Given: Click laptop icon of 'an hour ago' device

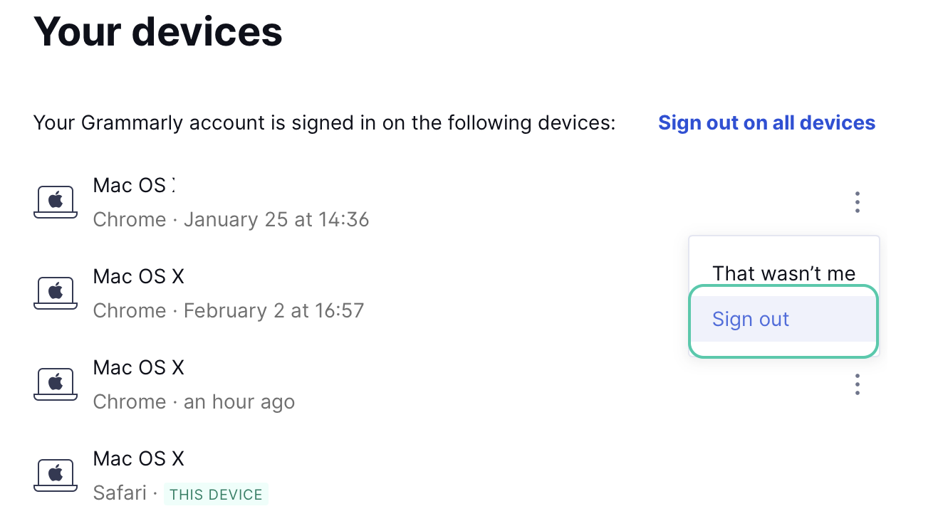Looking at the screenshot, I should (56, 384).
